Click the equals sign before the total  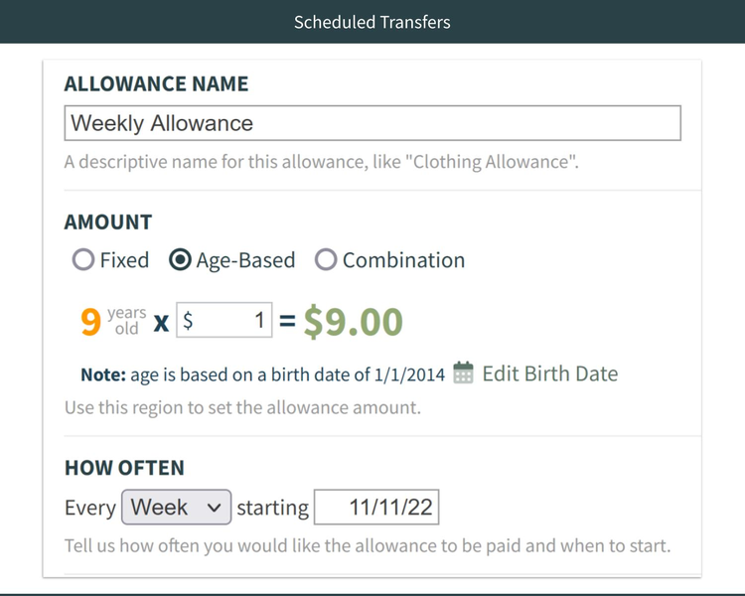click(287, 321)
